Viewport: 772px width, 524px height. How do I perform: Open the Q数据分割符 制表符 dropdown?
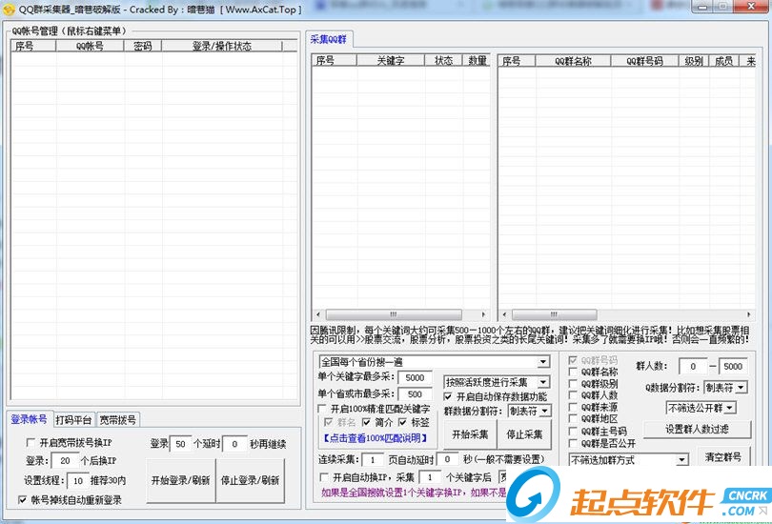click(x=741, y=387)
